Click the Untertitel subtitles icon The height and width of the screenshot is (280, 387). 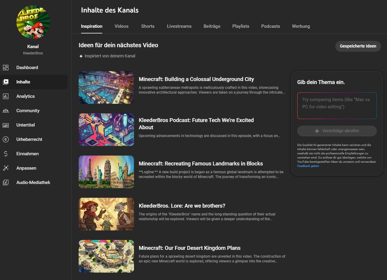(6, 125)
